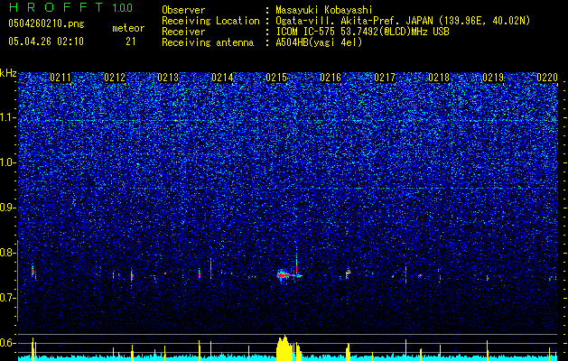Click the meteor count value 21
Screen dimensions: 568x361
(130, 42)
